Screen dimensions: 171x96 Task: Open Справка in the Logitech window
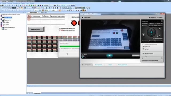160,17
